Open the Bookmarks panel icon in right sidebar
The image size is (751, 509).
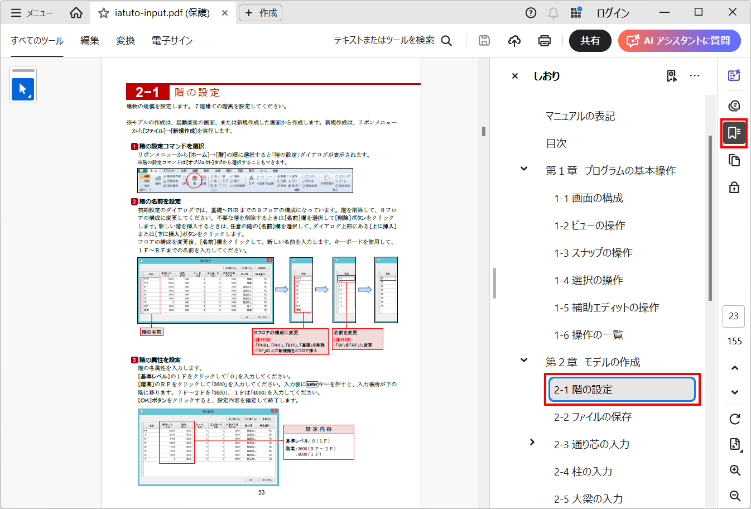pyautogui.click(x=734, y=133)
